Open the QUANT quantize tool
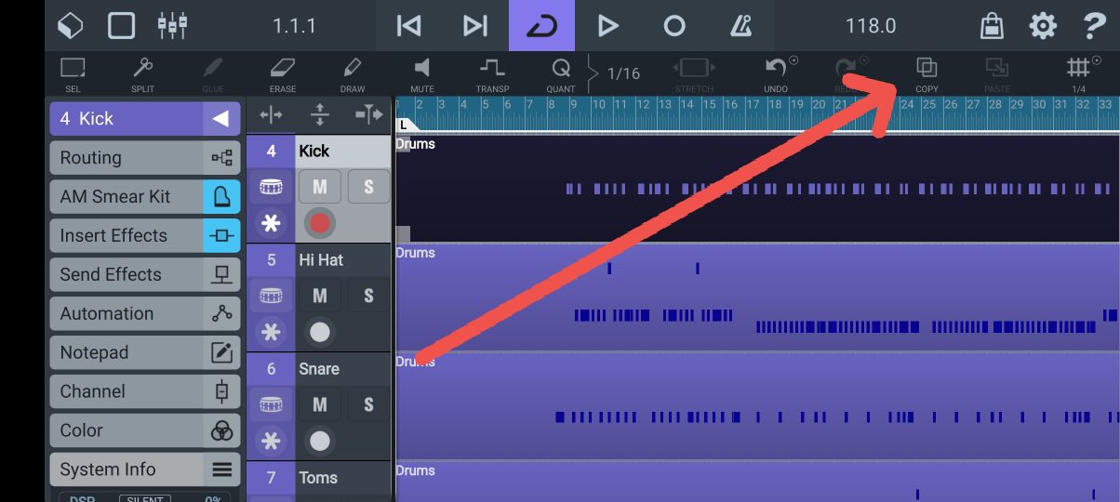1120x502 pixels. click(x=561, y=73)
